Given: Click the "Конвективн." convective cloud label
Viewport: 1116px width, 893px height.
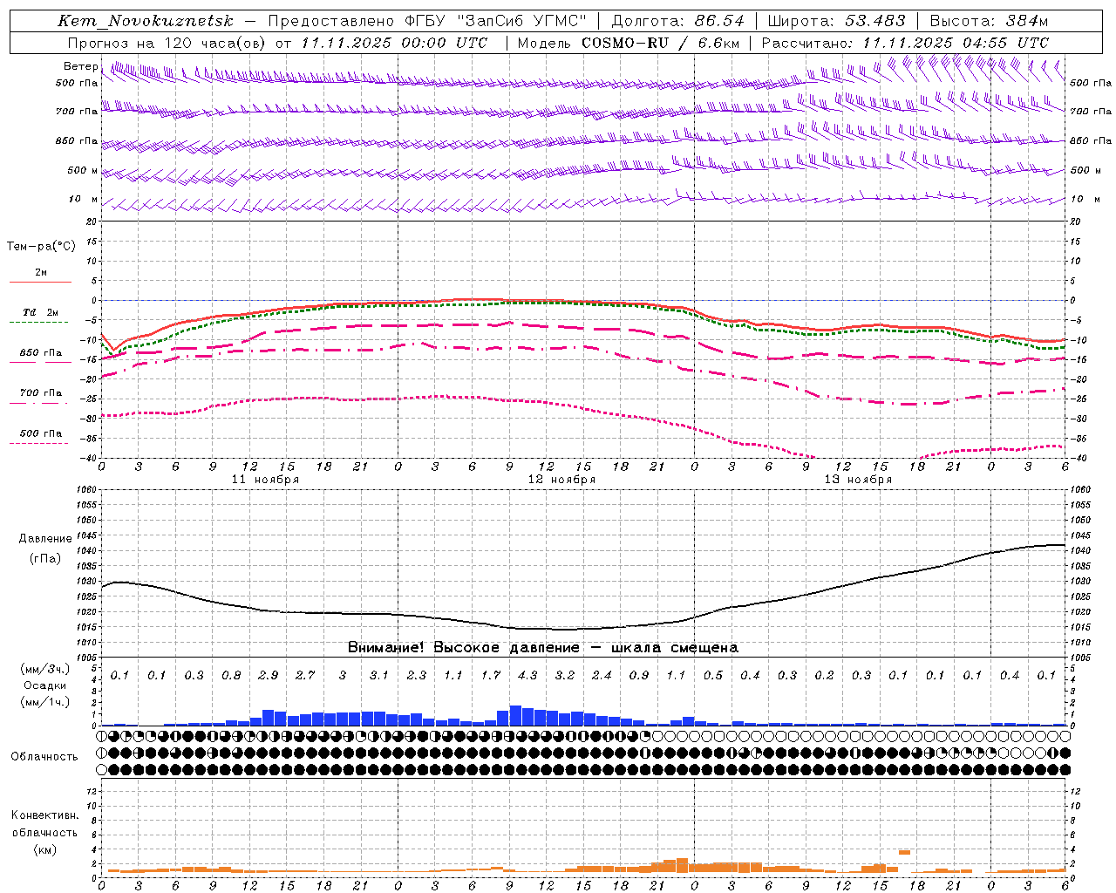Looking at the screenshot, I should coord(44,815).
